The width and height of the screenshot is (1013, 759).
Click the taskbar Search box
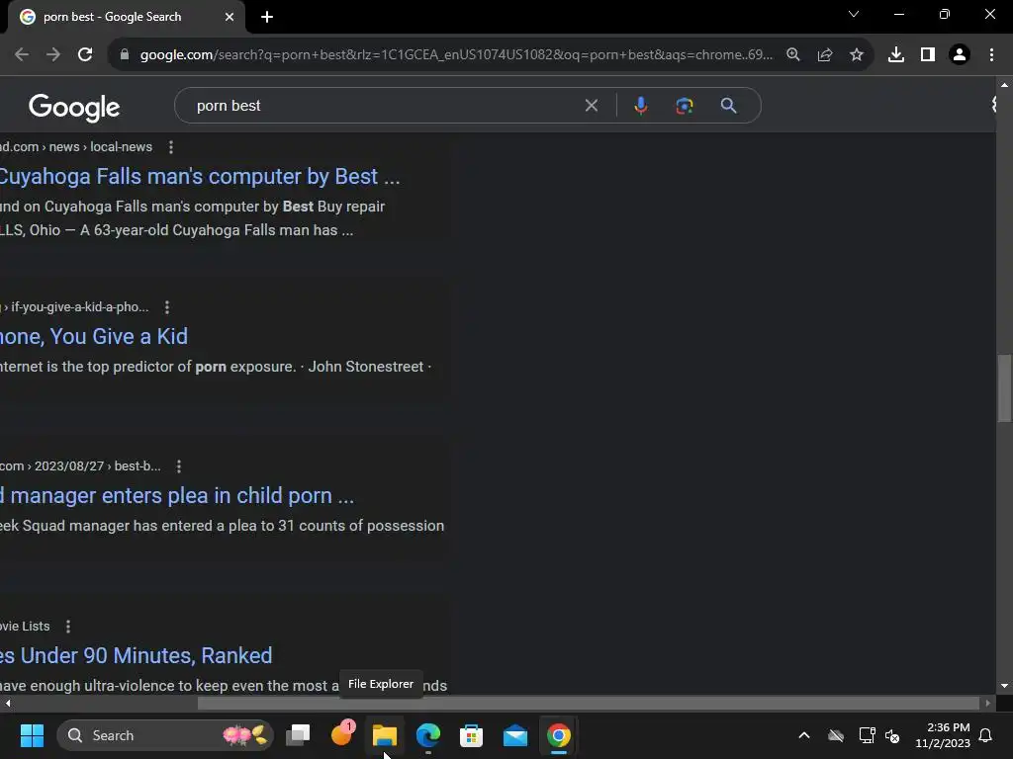[x=165, y=735]
